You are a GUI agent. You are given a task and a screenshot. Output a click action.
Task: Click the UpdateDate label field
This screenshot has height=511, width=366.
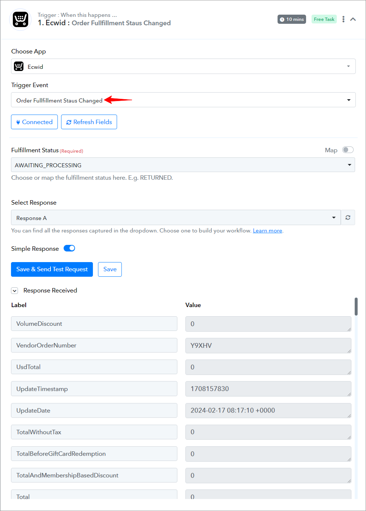(94, 410)
